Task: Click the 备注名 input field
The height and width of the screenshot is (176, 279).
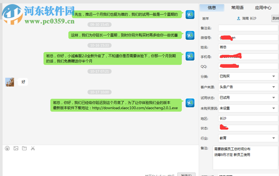Action: pyautogui.click(x=248, y=28)
